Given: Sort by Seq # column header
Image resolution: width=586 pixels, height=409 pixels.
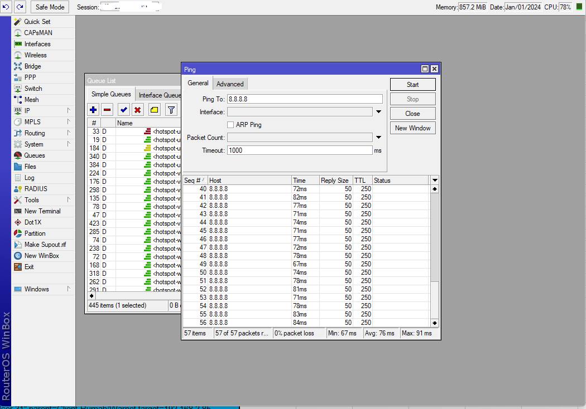Looking at the screenshot, I should click(x=195, y=180).
